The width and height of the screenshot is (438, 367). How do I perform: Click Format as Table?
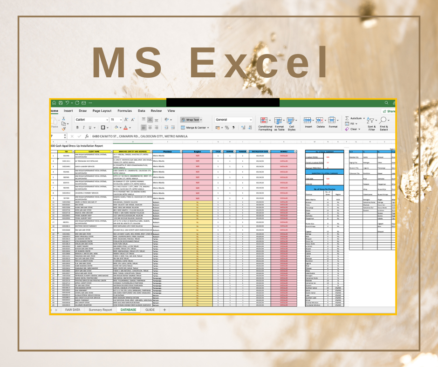point(279,124)
